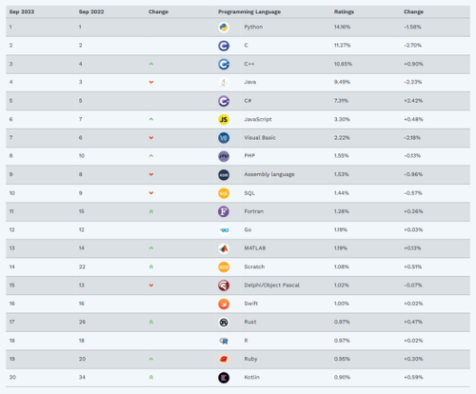Click the Python logo icon
The width and height of the screenshot is (476, 394).
coord(224,28)
